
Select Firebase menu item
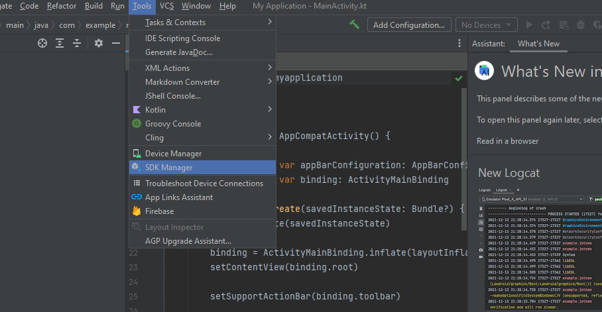202,211
